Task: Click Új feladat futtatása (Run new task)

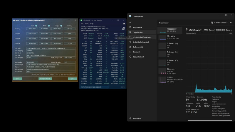Action: (219, 23)
